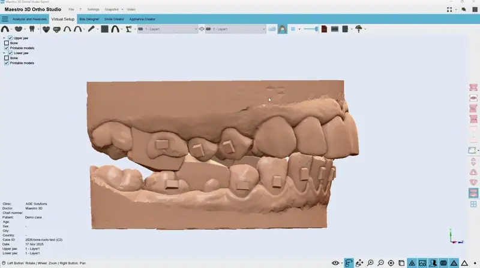Switch to Appliance Creator tab

point(142,19)
